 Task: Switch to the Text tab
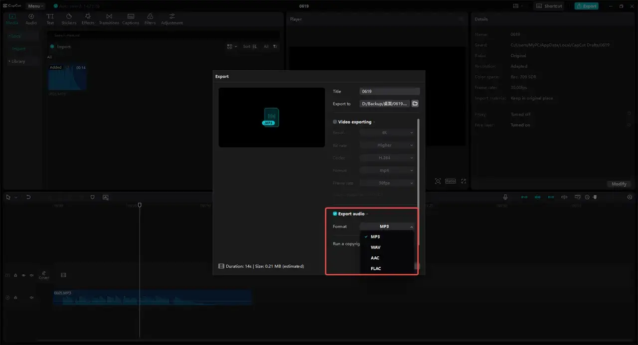pos(50,19)
